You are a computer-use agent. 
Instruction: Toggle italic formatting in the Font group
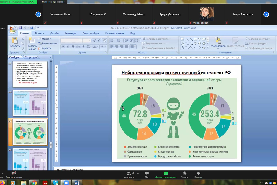tap(68, 47)
